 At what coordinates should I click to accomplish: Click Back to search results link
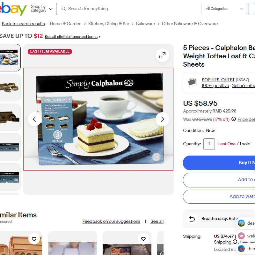point(23,24)
